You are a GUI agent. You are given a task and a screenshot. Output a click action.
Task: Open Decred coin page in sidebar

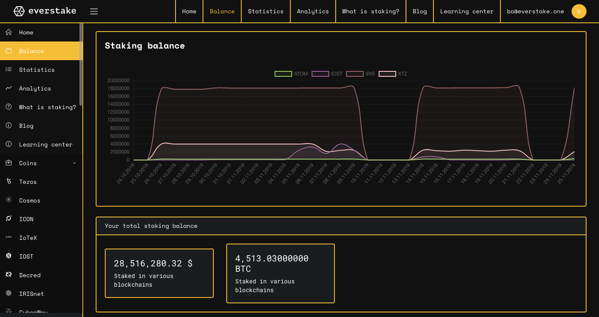pyautogui.click(x=41, y=275)
